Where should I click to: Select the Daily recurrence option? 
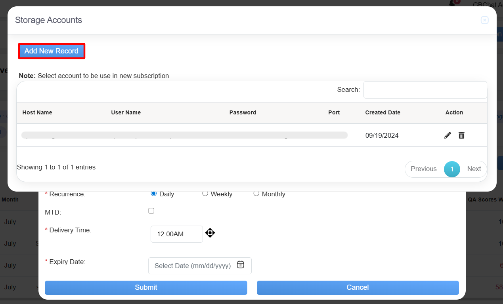(154, 194)
